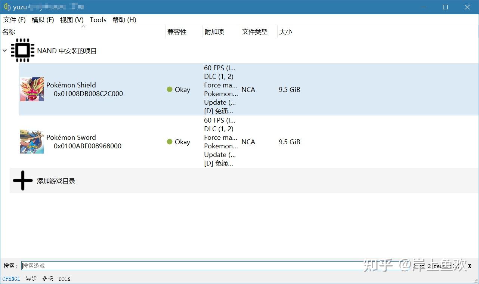The height and width of the screenshot is (284, 479).
Task: Sort the list by 文件类型 column
Action: [x=259, y=32]
